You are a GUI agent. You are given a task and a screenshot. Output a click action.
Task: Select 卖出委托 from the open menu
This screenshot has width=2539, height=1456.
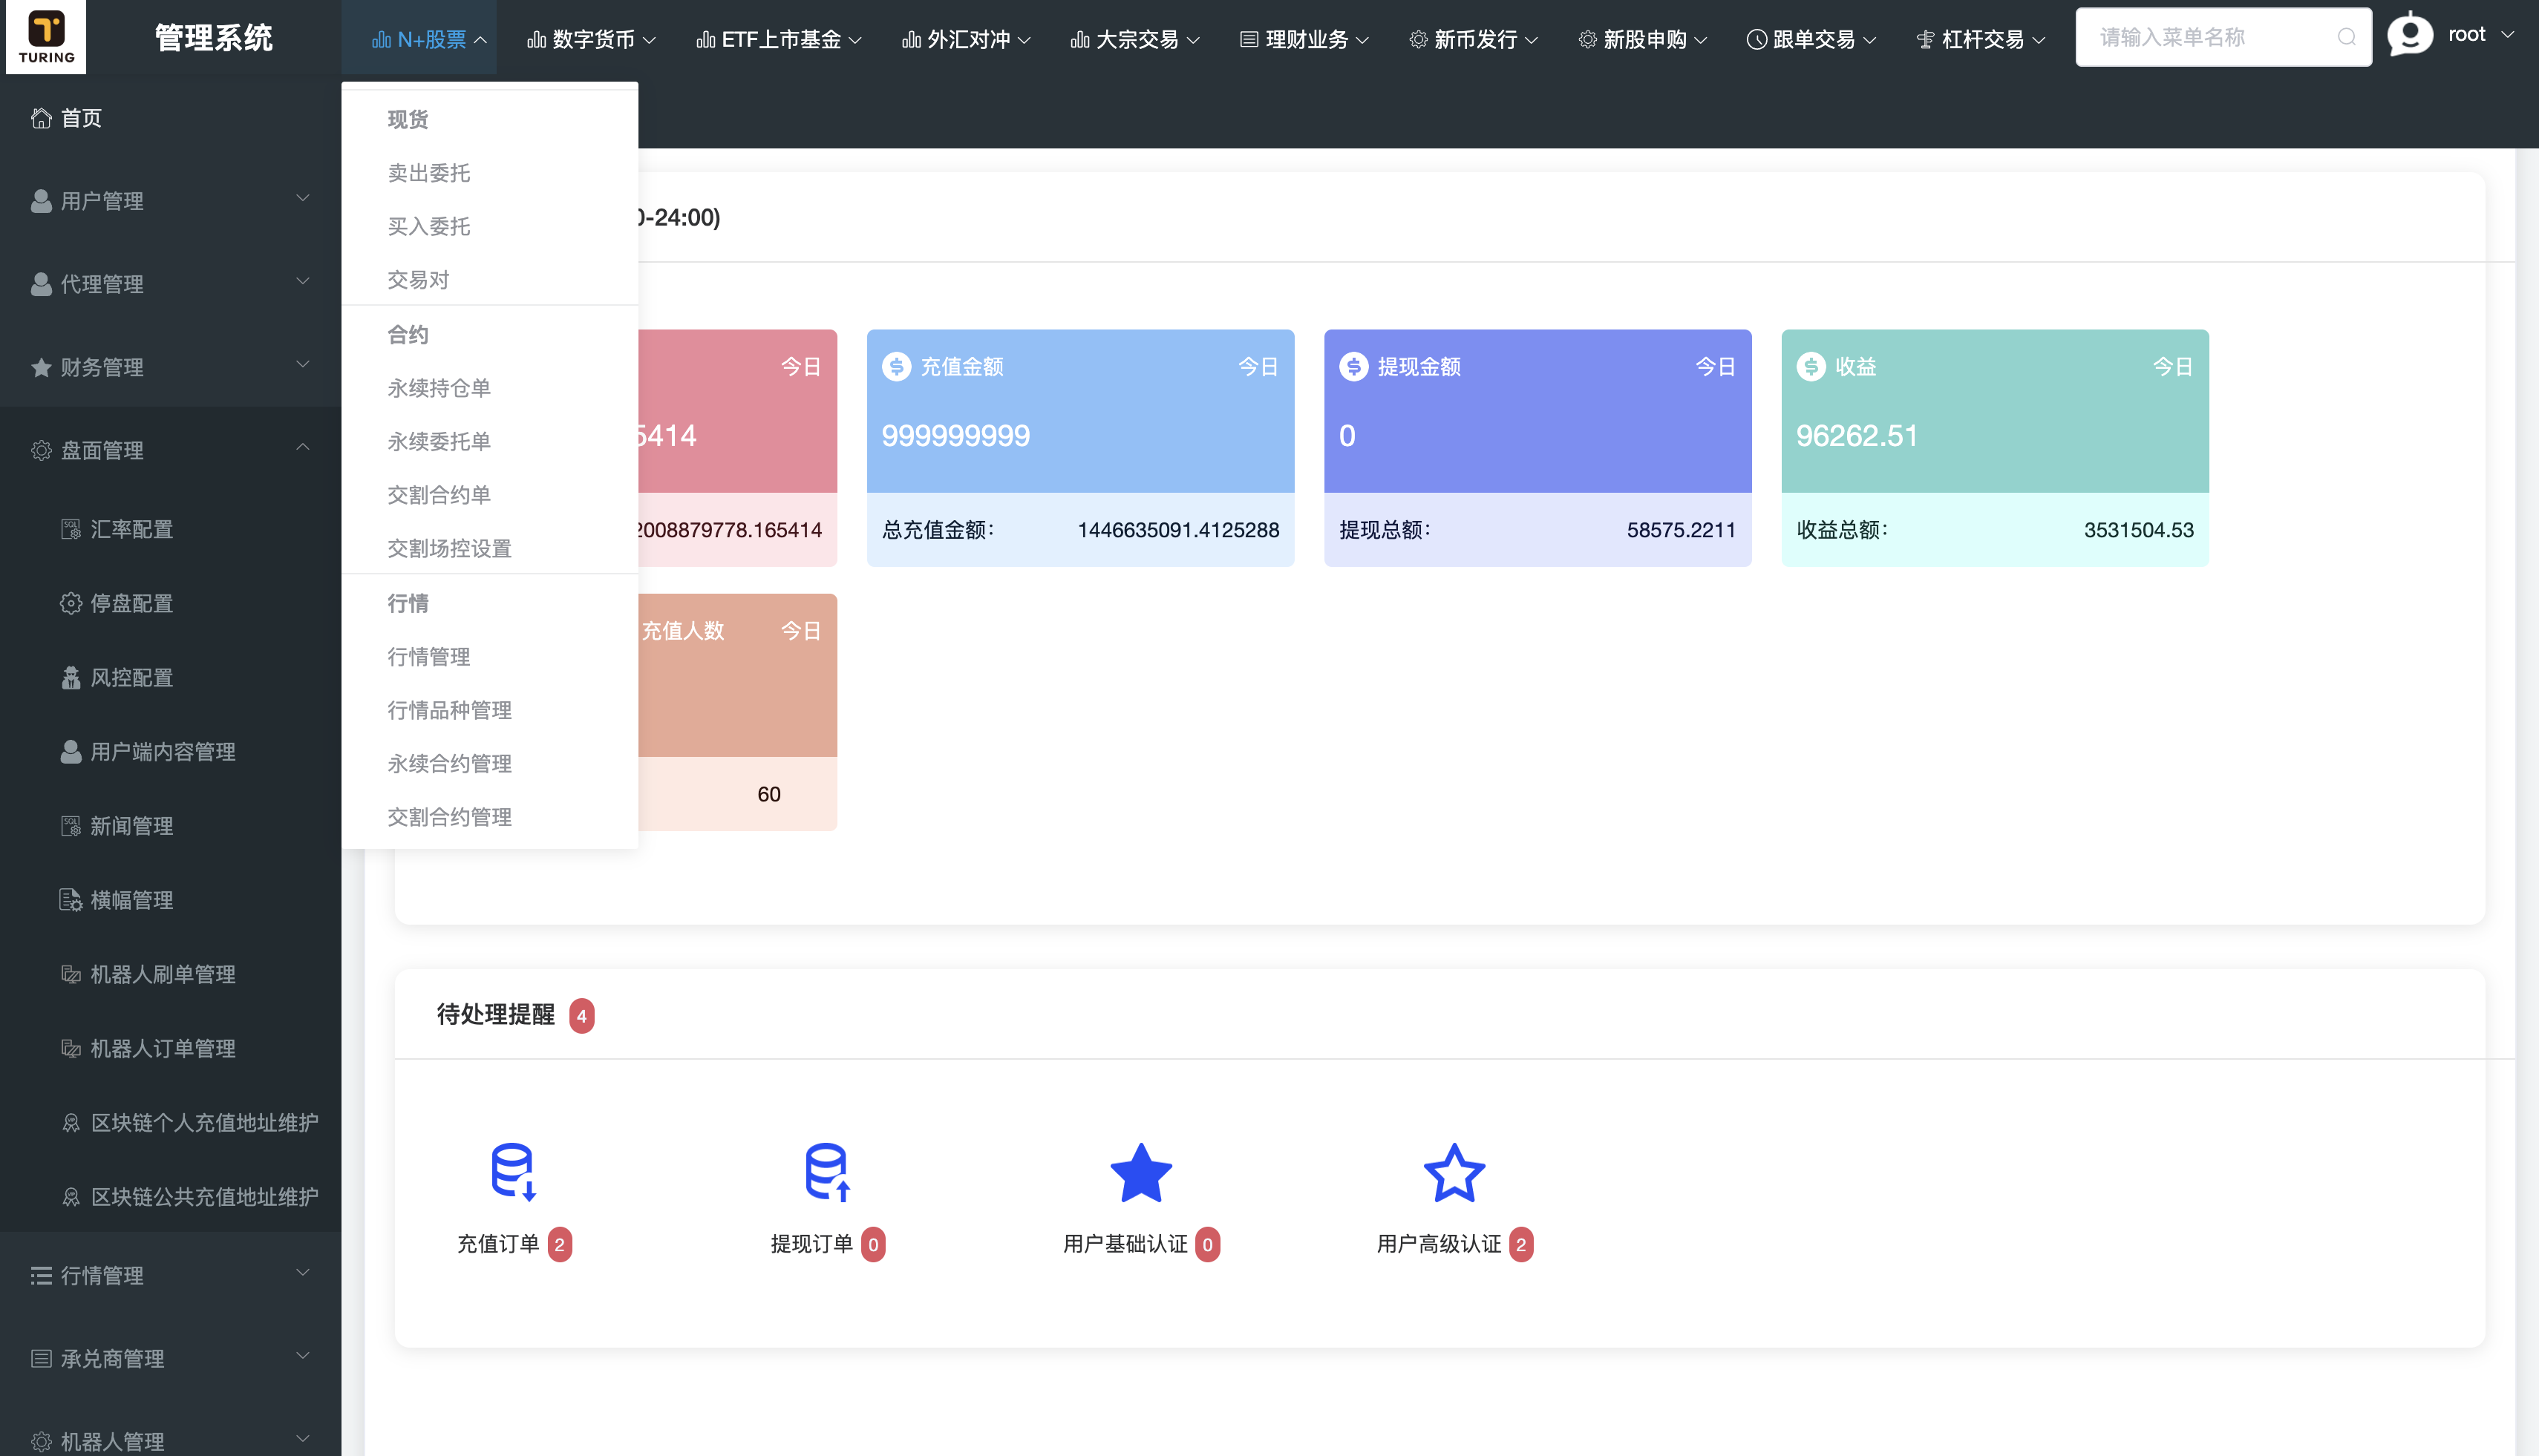[429, 172]
